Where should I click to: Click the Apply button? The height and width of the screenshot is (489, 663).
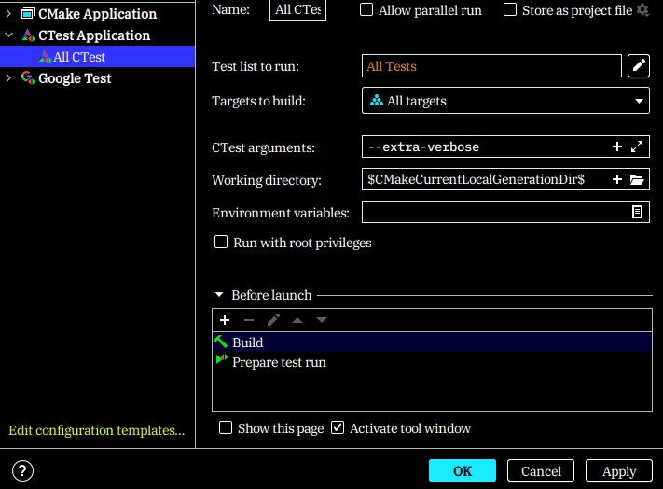[x=619, y=470]
